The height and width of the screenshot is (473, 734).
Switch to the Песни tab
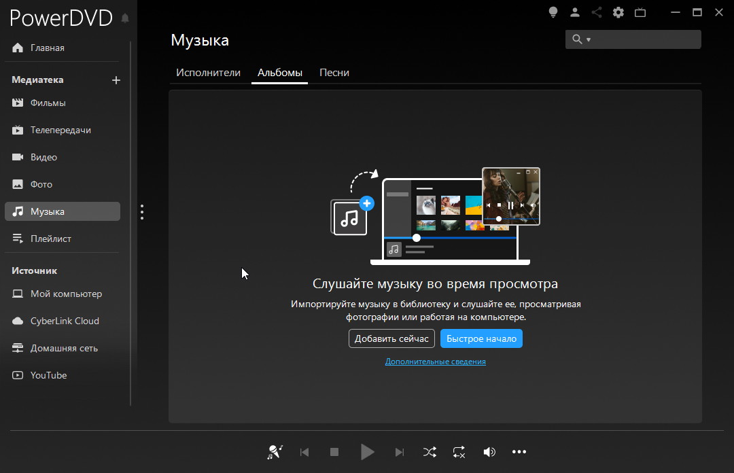point(334,73)
